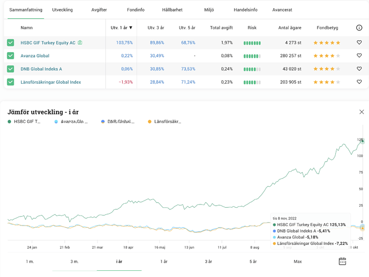Close the Jämför utveckling chart panel
Screen dimensions: 369x277
[362, 112]
